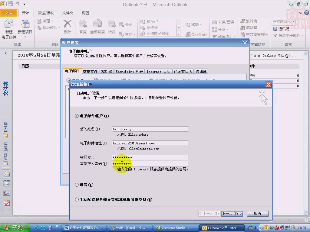Switch to MyIE Gmail taskbar item
This screenshot has height=232, width=310.
point(130,228)
